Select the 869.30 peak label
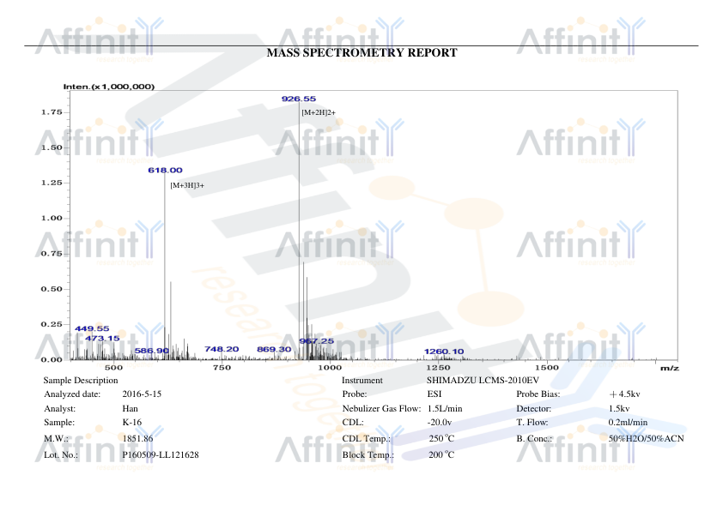Viewport: 723px width, 511px height. point(275,350)
